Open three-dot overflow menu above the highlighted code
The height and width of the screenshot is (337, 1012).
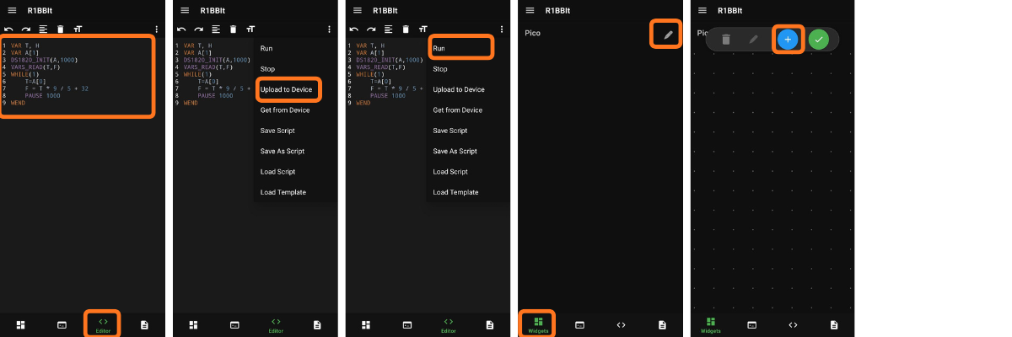[x=157, y=29]
